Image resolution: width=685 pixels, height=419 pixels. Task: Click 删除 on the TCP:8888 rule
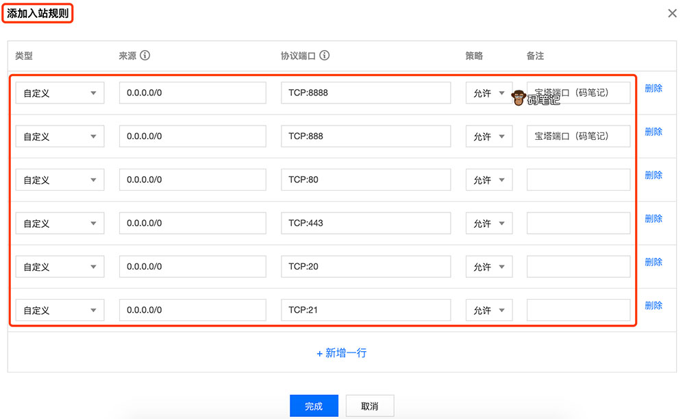[x=653, y=88]
